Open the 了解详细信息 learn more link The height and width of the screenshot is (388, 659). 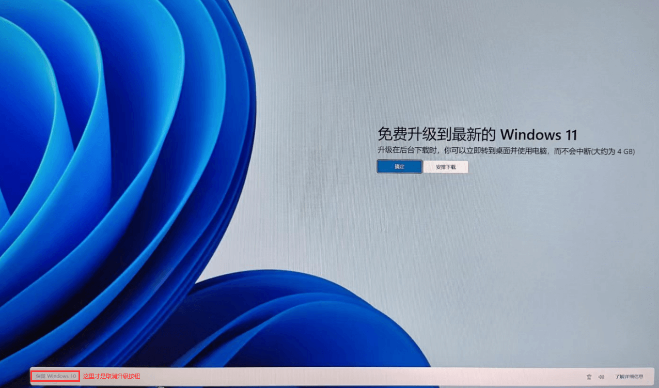click(629, 377)
